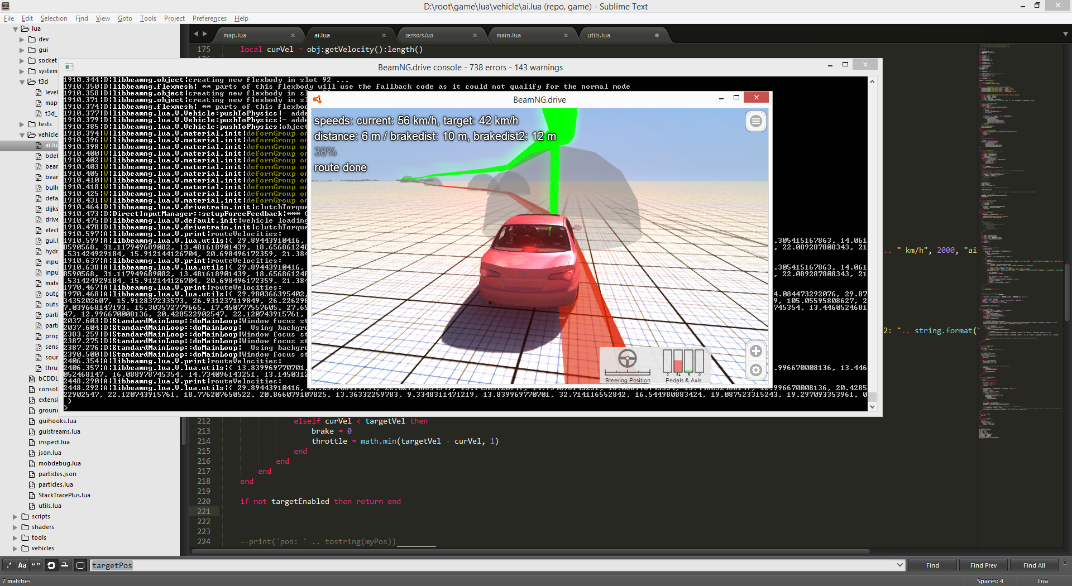1072x586 pixels.
Task: Click the BeamNG console window icon
Action: click(69, 67)
